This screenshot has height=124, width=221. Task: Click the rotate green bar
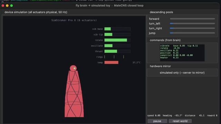116,40
